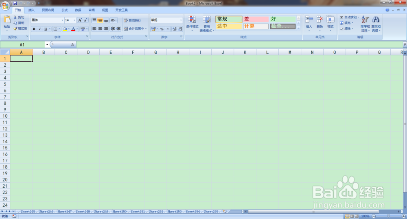The width and height of the screenshot is (407, 219).
Task: Open the Font group dialog launcher
Action: [x=87, y=37]
